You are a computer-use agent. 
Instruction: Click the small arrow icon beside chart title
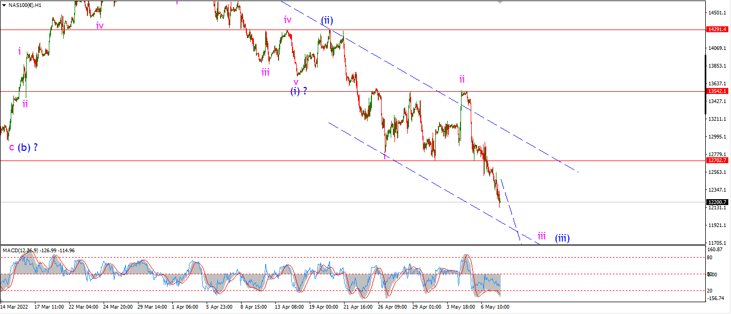point(4,5)
